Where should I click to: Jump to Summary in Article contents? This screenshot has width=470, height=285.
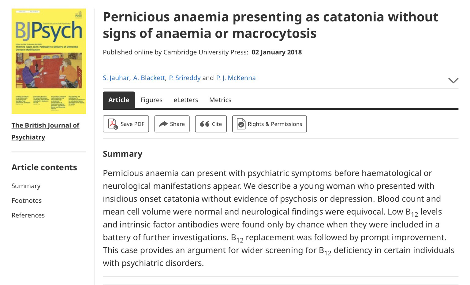tap(26, 186)
